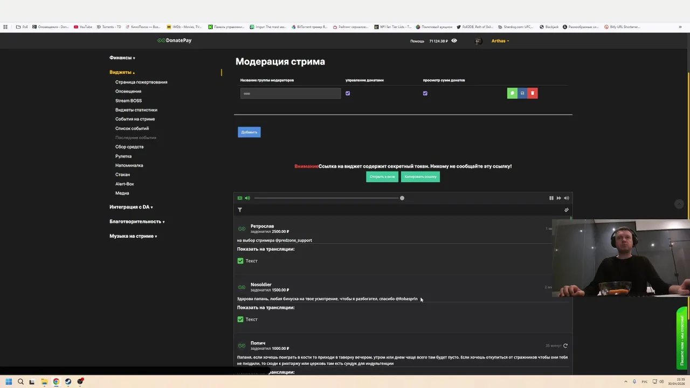Open Список событий page
Image resolution: width=690 pixels, height=388 pixels.
coord(132,128)
